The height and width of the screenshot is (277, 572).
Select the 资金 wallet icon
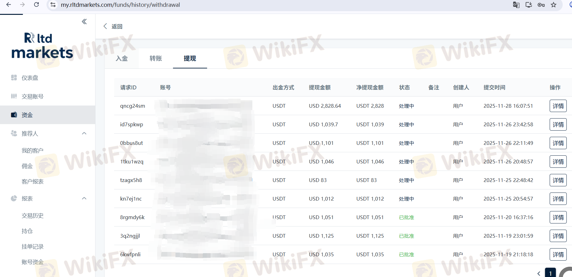[x=14, y=115]
